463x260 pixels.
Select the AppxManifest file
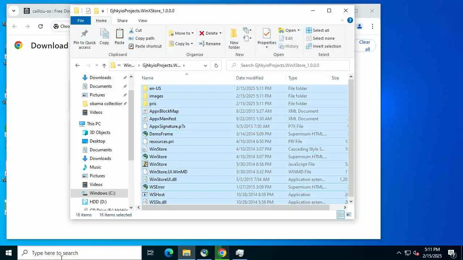163,119
